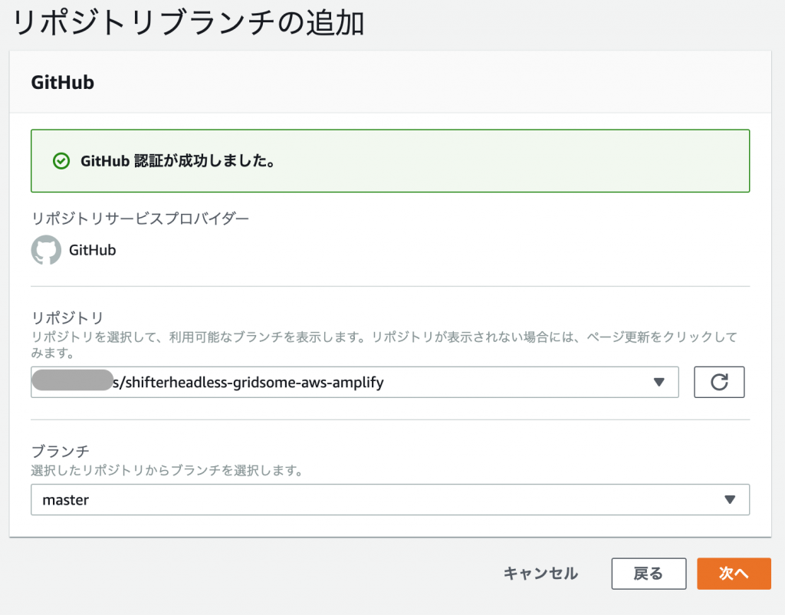Open the repository dropdown arrow
The image size is (785, 615).
pos(659,382)
